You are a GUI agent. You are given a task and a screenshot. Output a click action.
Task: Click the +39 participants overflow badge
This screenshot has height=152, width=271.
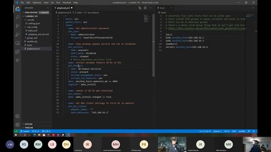pyautogui.click(x=10, y=144)
